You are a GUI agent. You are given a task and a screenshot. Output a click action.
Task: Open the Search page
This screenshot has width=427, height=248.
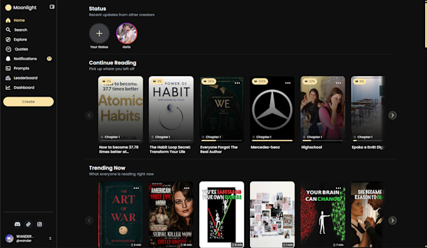[x=16, y=30]
